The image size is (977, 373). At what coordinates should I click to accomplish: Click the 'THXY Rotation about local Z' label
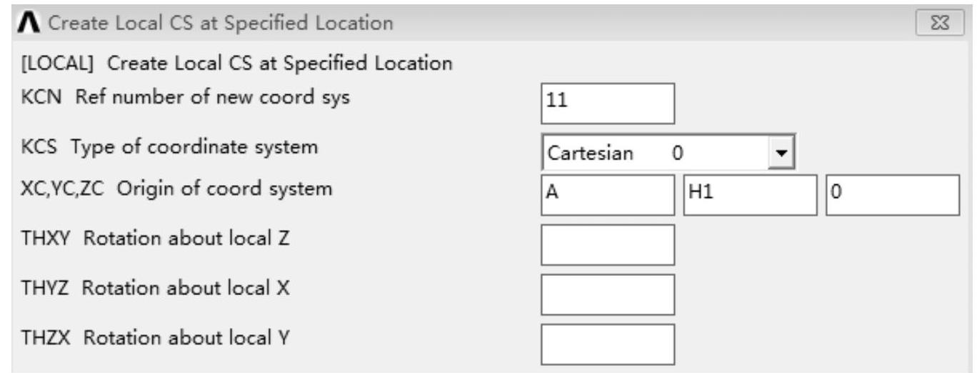[x=156, y=239]
